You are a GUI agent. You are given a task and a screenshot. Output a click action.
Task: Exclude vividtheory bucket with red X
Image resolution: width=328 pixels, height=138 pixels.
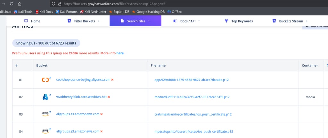point(109,97)
